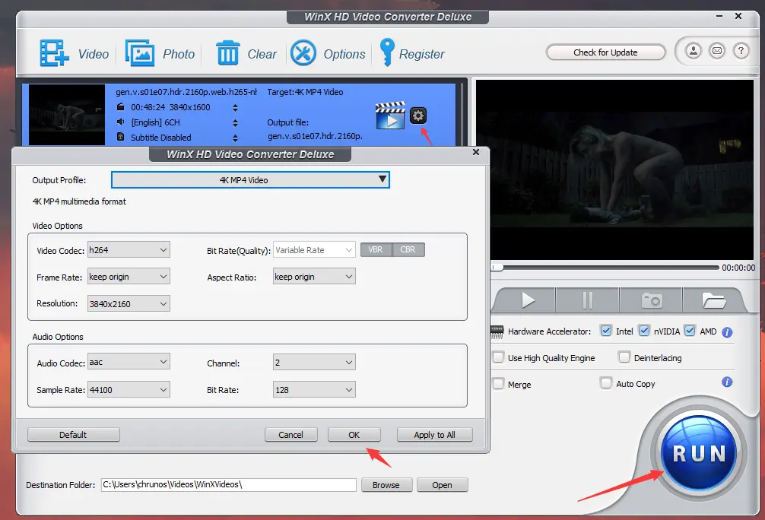Apply settings to all files

click(x=434, y=434)
